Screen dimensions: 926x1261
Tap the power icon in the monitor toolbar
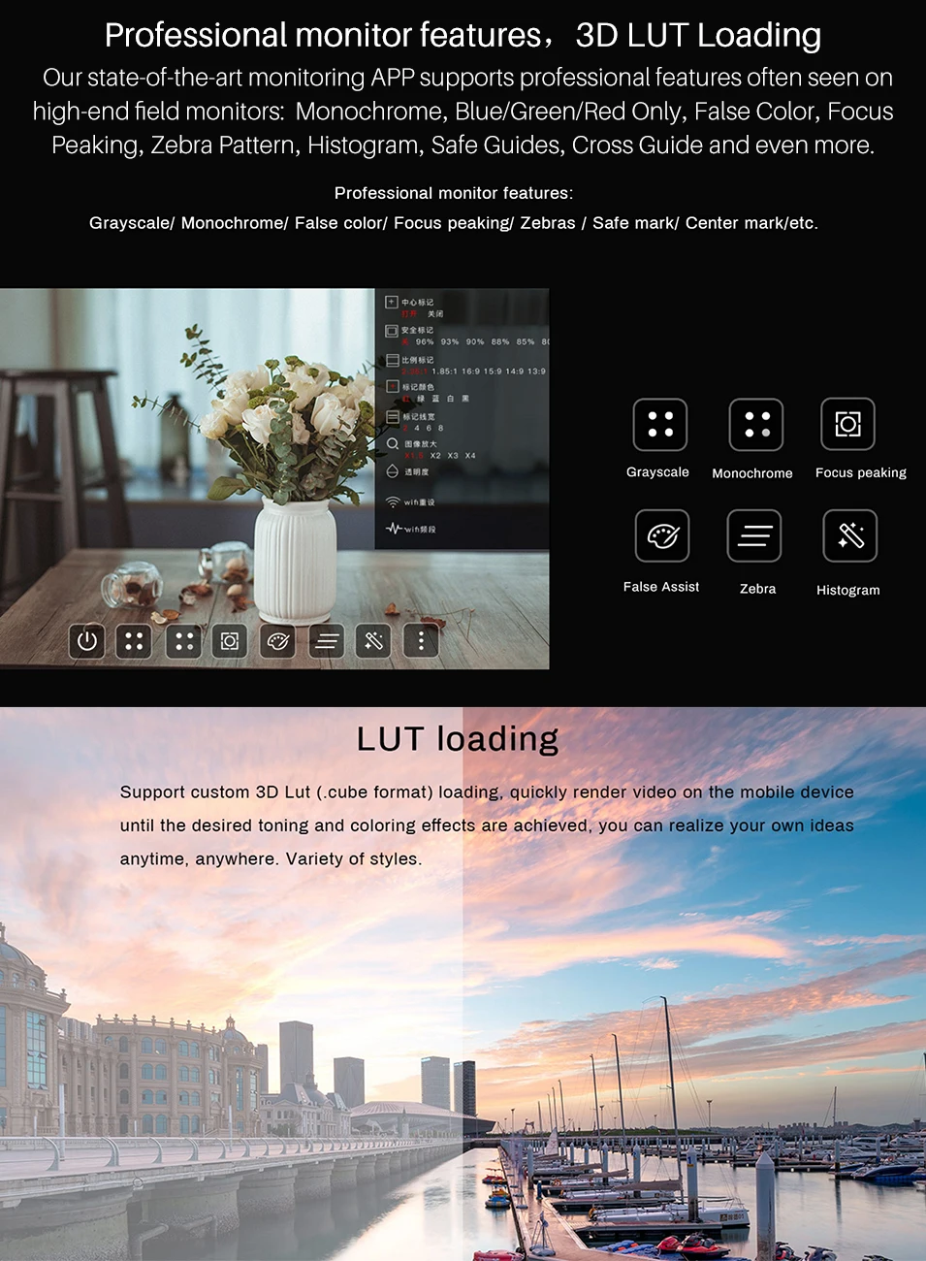[x=87, y=640]
